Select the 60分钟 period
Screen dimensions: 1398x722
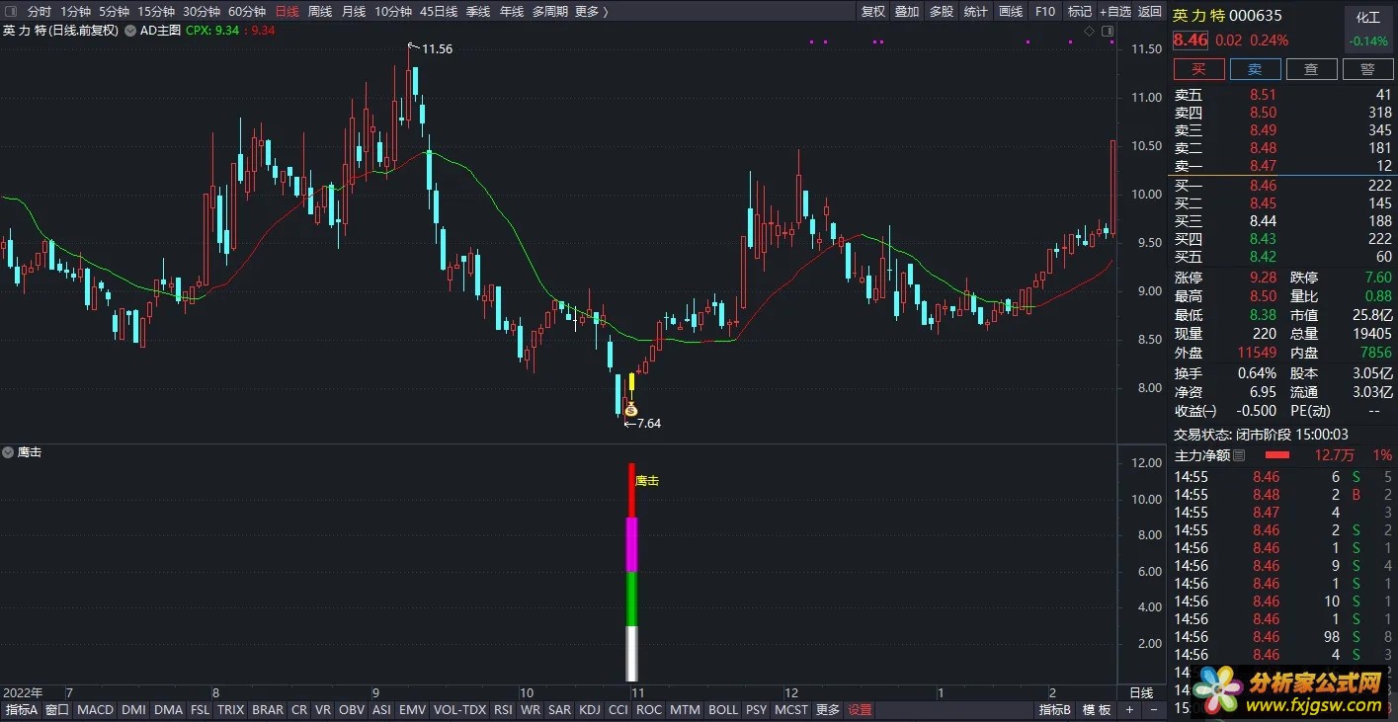click(247, 12)
